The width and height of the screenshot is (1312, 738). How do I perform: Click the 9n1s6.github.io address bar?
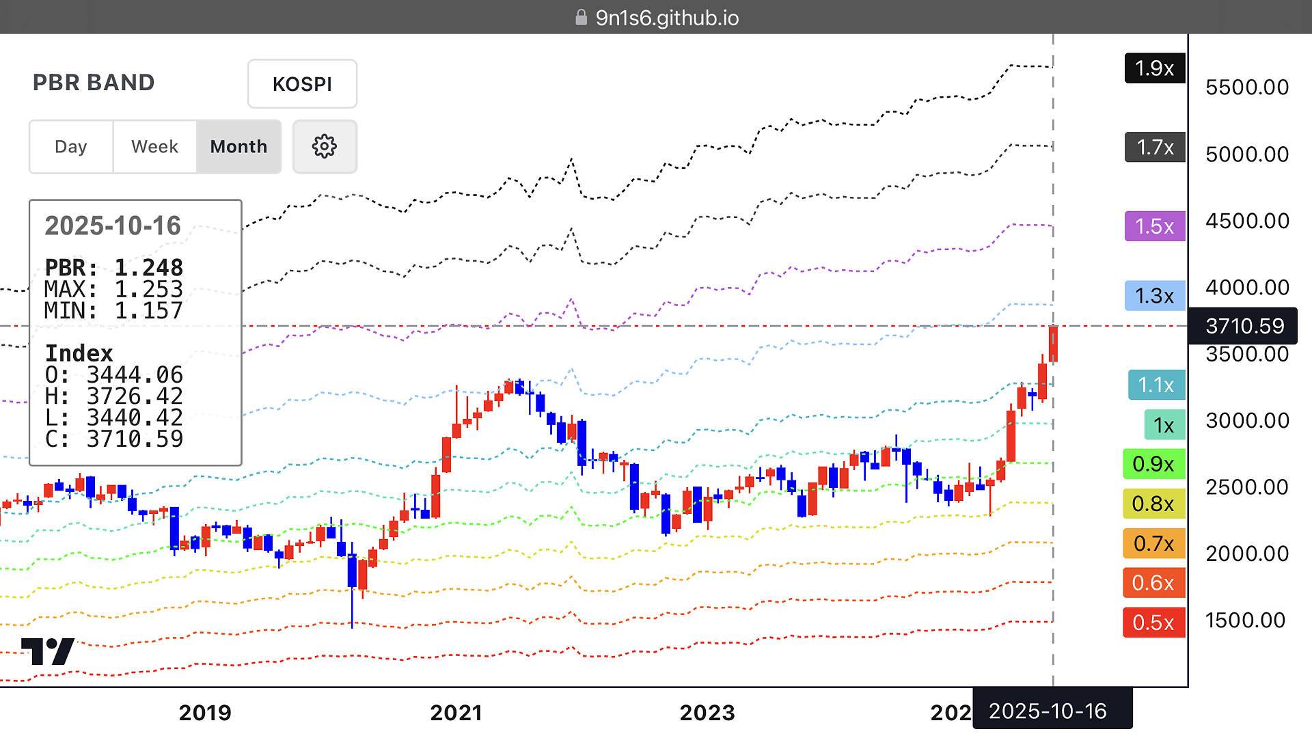click(x=666, y=17)
